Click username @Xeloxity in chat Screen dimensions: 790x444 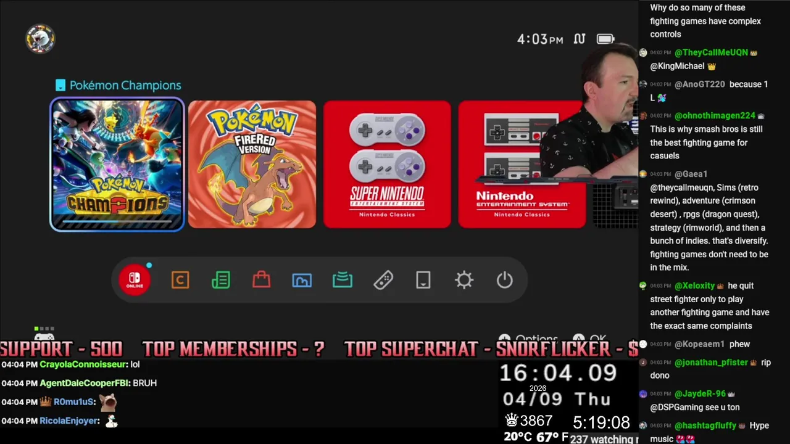tap(695, 286)
